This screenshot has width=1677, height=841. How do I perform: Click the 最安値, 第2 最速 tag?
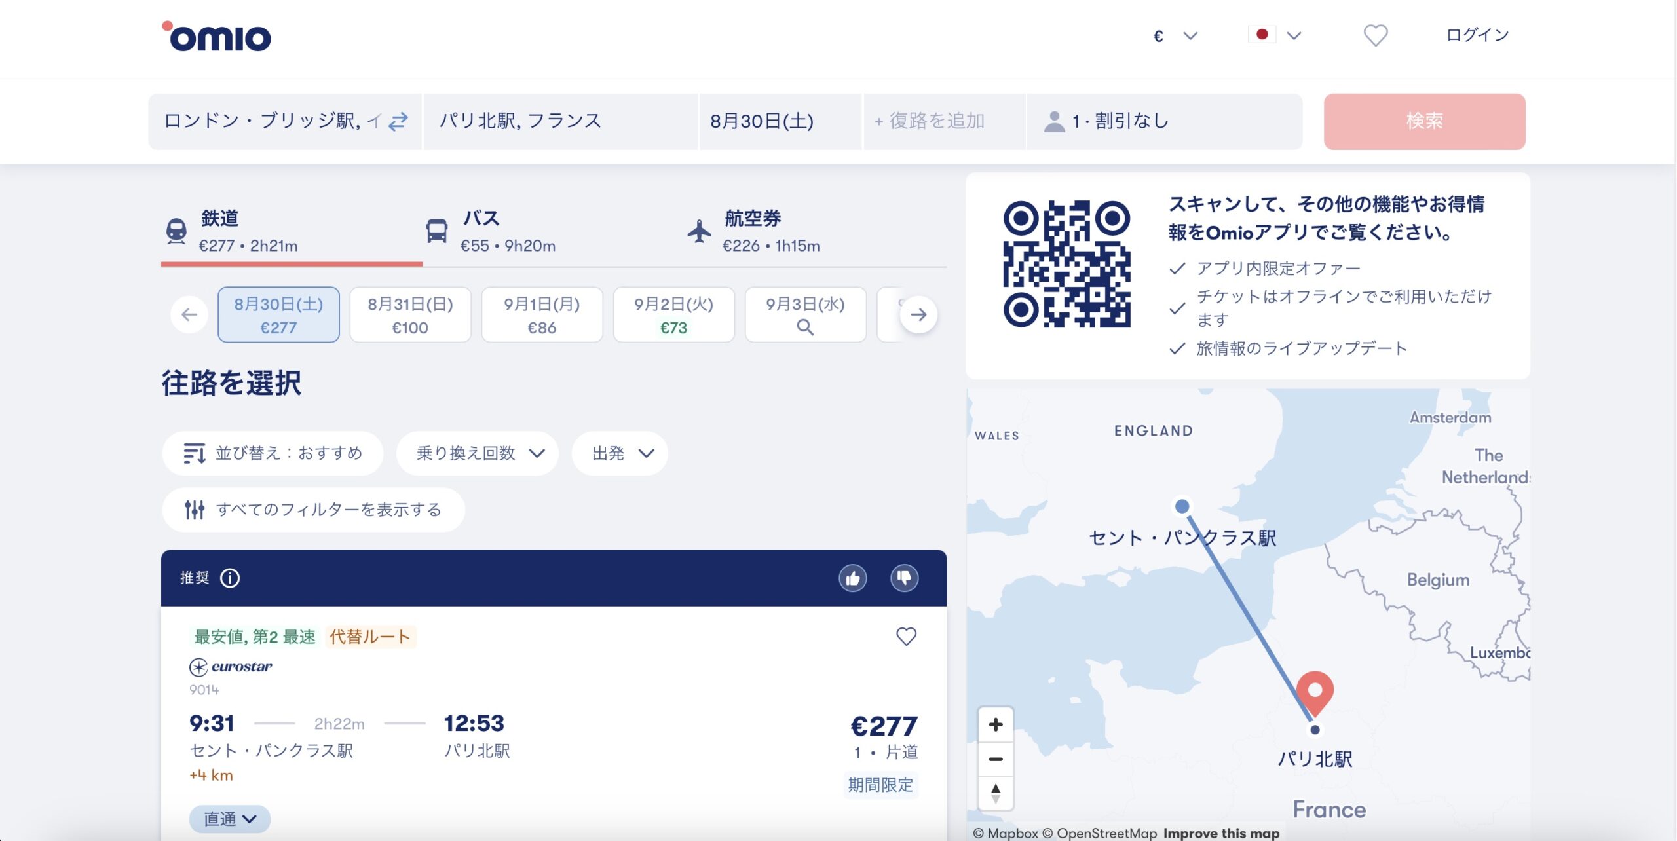tap(254, 637)
